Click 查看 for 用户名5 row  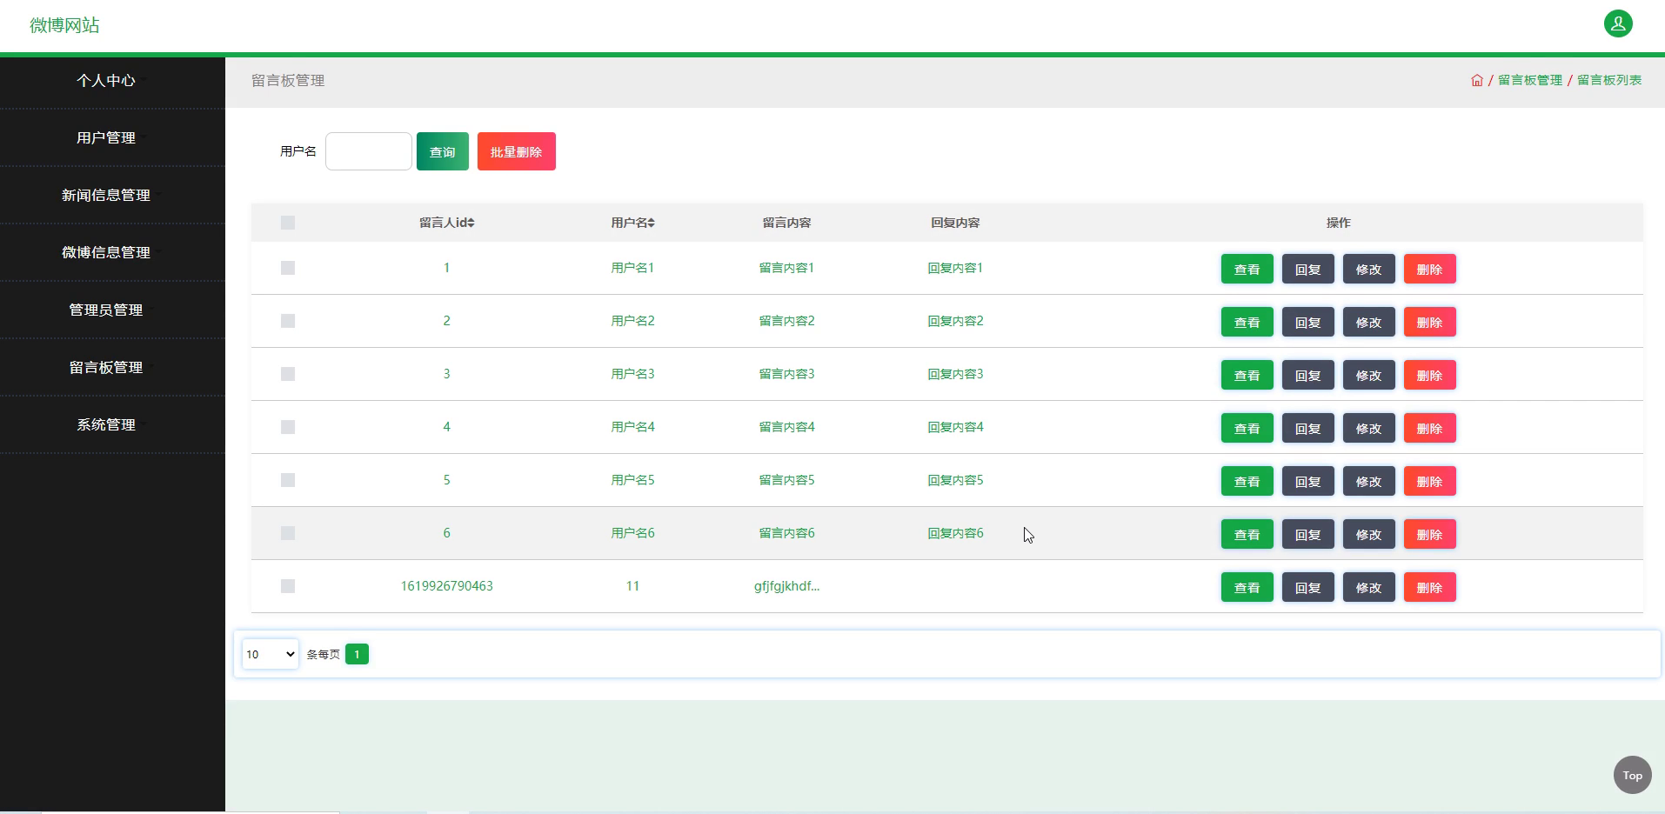click(x=1247, y=481)
